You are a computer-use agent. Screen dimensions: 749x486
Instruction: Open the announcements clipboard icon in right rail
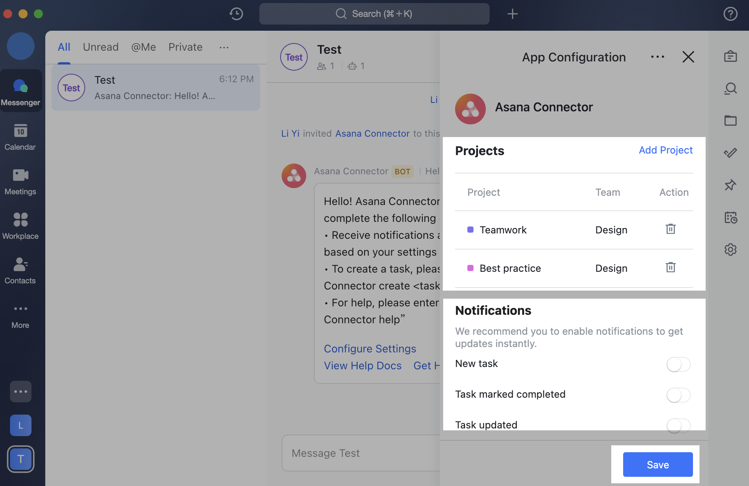point(731,56)
